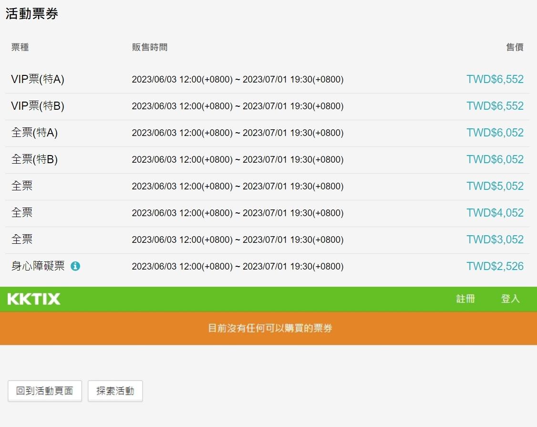Click the TWD$6,052 price for 全票(特B)
Viewport: 537px width, 427px height.
[495, 159]
